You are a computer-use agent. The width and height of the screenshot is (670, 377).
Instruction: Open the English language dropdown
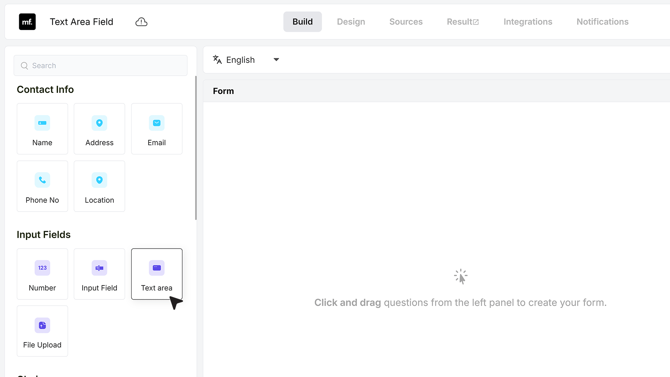pyautogui.click(x=246, y=60)
